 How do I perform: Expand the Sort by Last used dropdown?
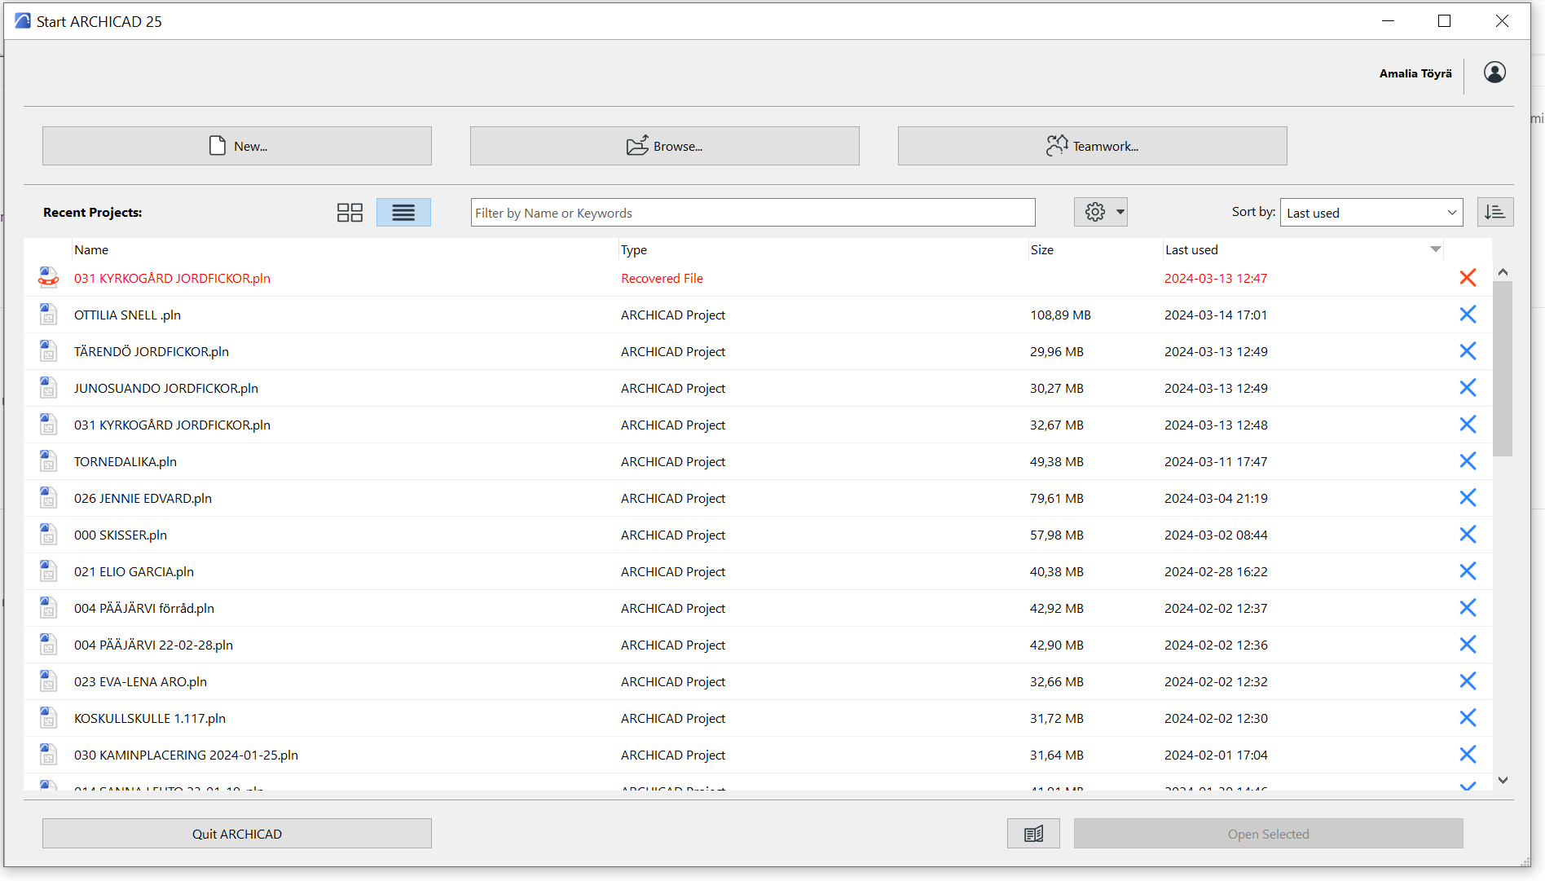1371,213
